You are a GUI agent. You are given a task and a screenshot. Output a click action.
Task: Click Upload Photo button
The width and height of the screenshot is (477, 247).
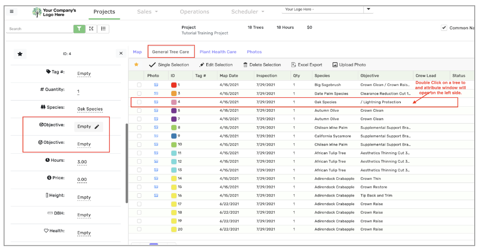349,64
